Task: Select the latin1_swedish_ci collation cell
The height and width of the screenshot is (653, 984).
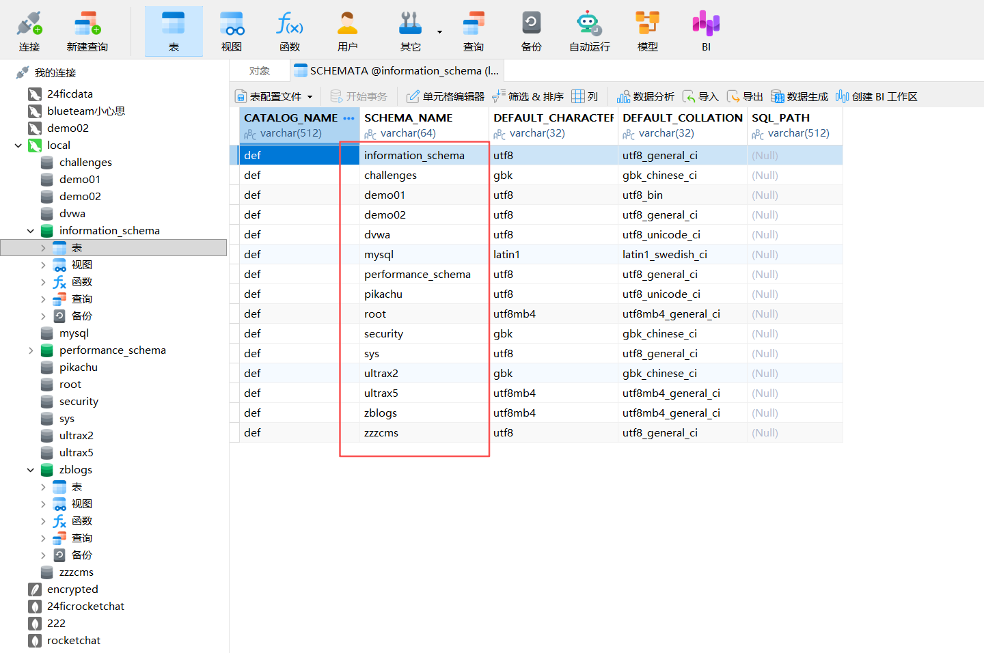Action: [682, 255]
